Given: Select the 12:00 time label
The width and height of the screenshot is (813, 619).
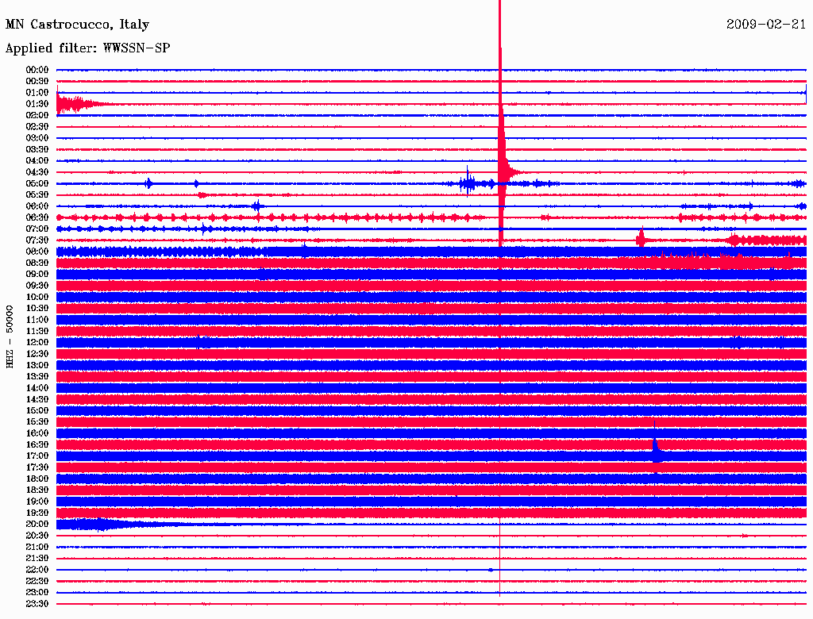Looking at the screenshot, I should 37,342.
